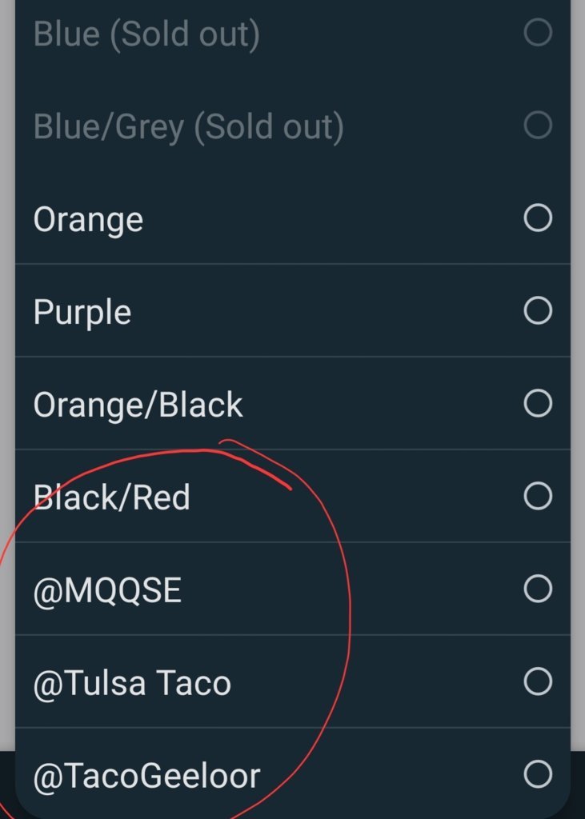
Task: Tap the Blue (Sold out) label
Action: [x=146, y=35]
